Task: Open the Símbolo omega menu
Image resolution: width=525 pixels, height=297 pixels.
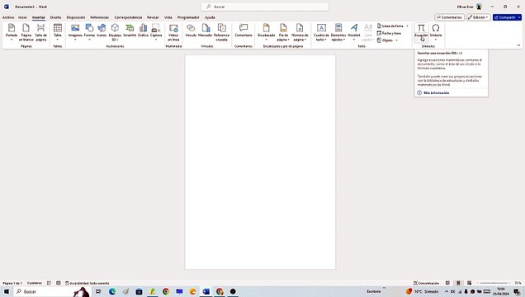Action: [436, 32]
